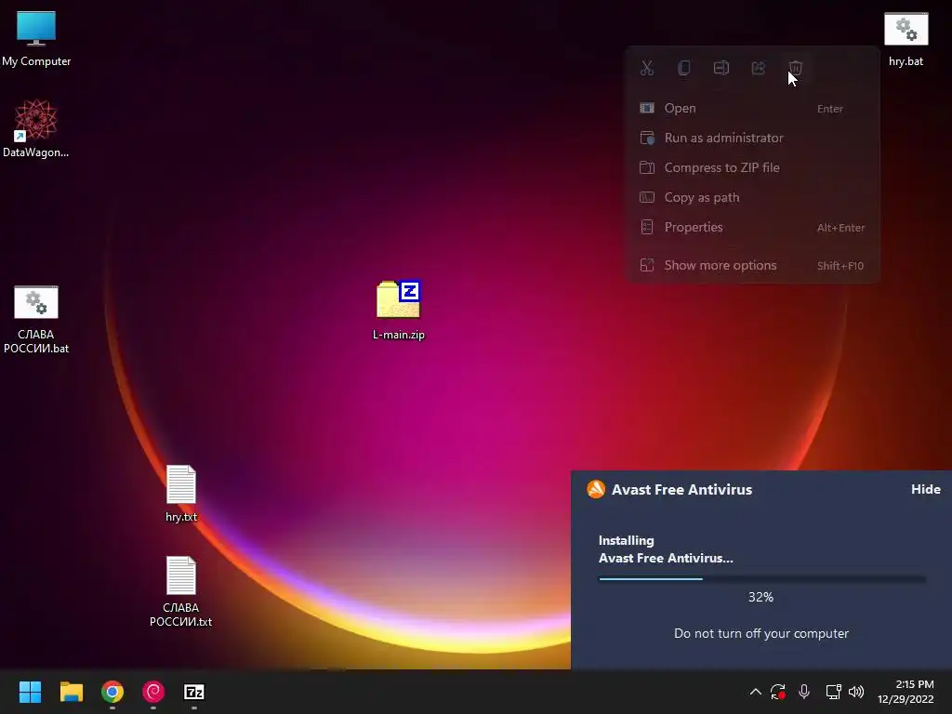Image resolution: width=952 pixels, height=714 pixels.
Task: Click the Avast installation progress bar
Action: pyautogui.click(x=762, y=579)
